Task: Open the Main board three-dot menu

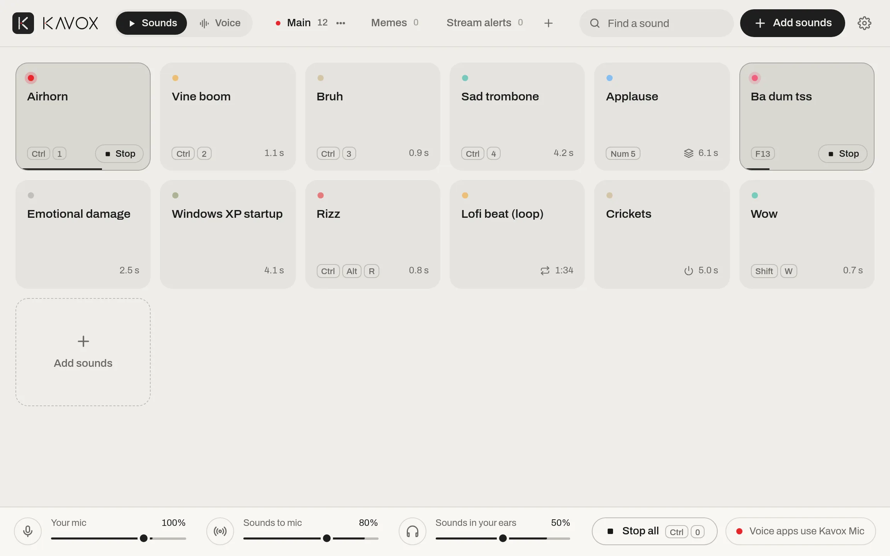Action: tap(341, 23)
